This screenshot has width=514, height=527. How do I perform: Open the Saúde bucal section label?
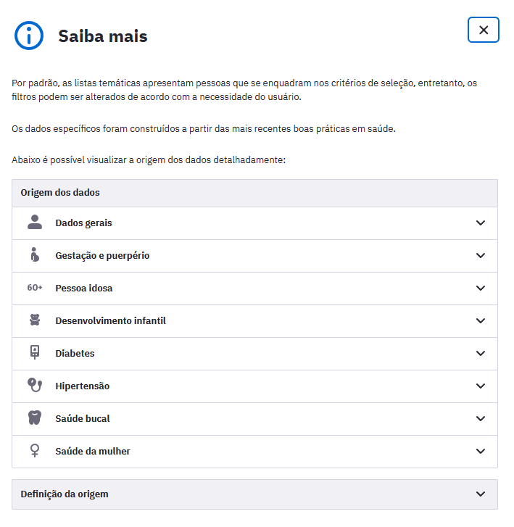tap(83, 419)
